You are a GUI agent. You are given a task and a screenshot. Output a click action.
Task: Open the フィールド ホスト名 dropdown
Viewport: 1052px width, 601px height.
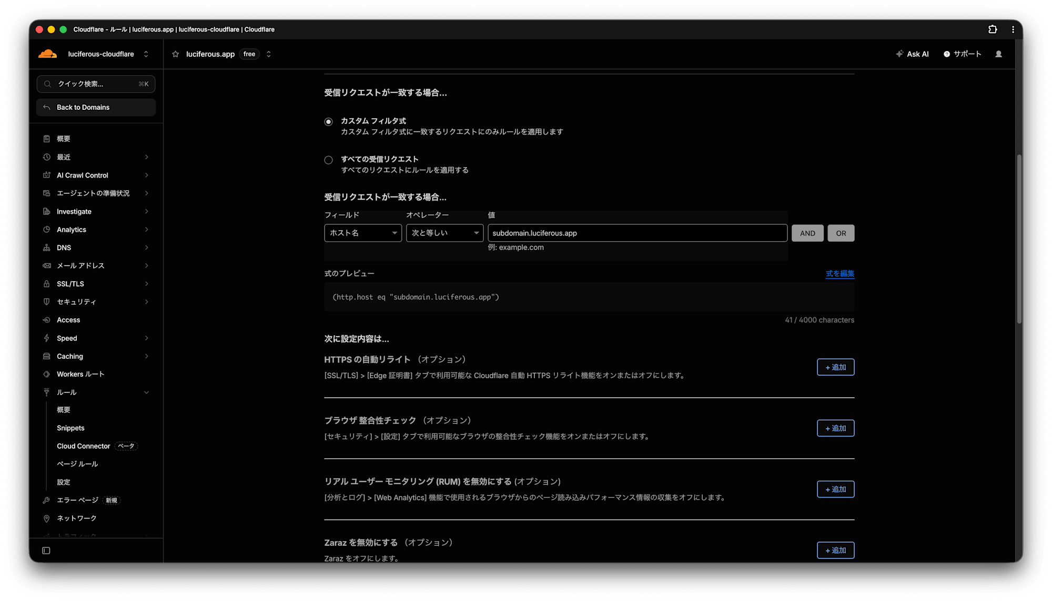click(x=363, y=233)
